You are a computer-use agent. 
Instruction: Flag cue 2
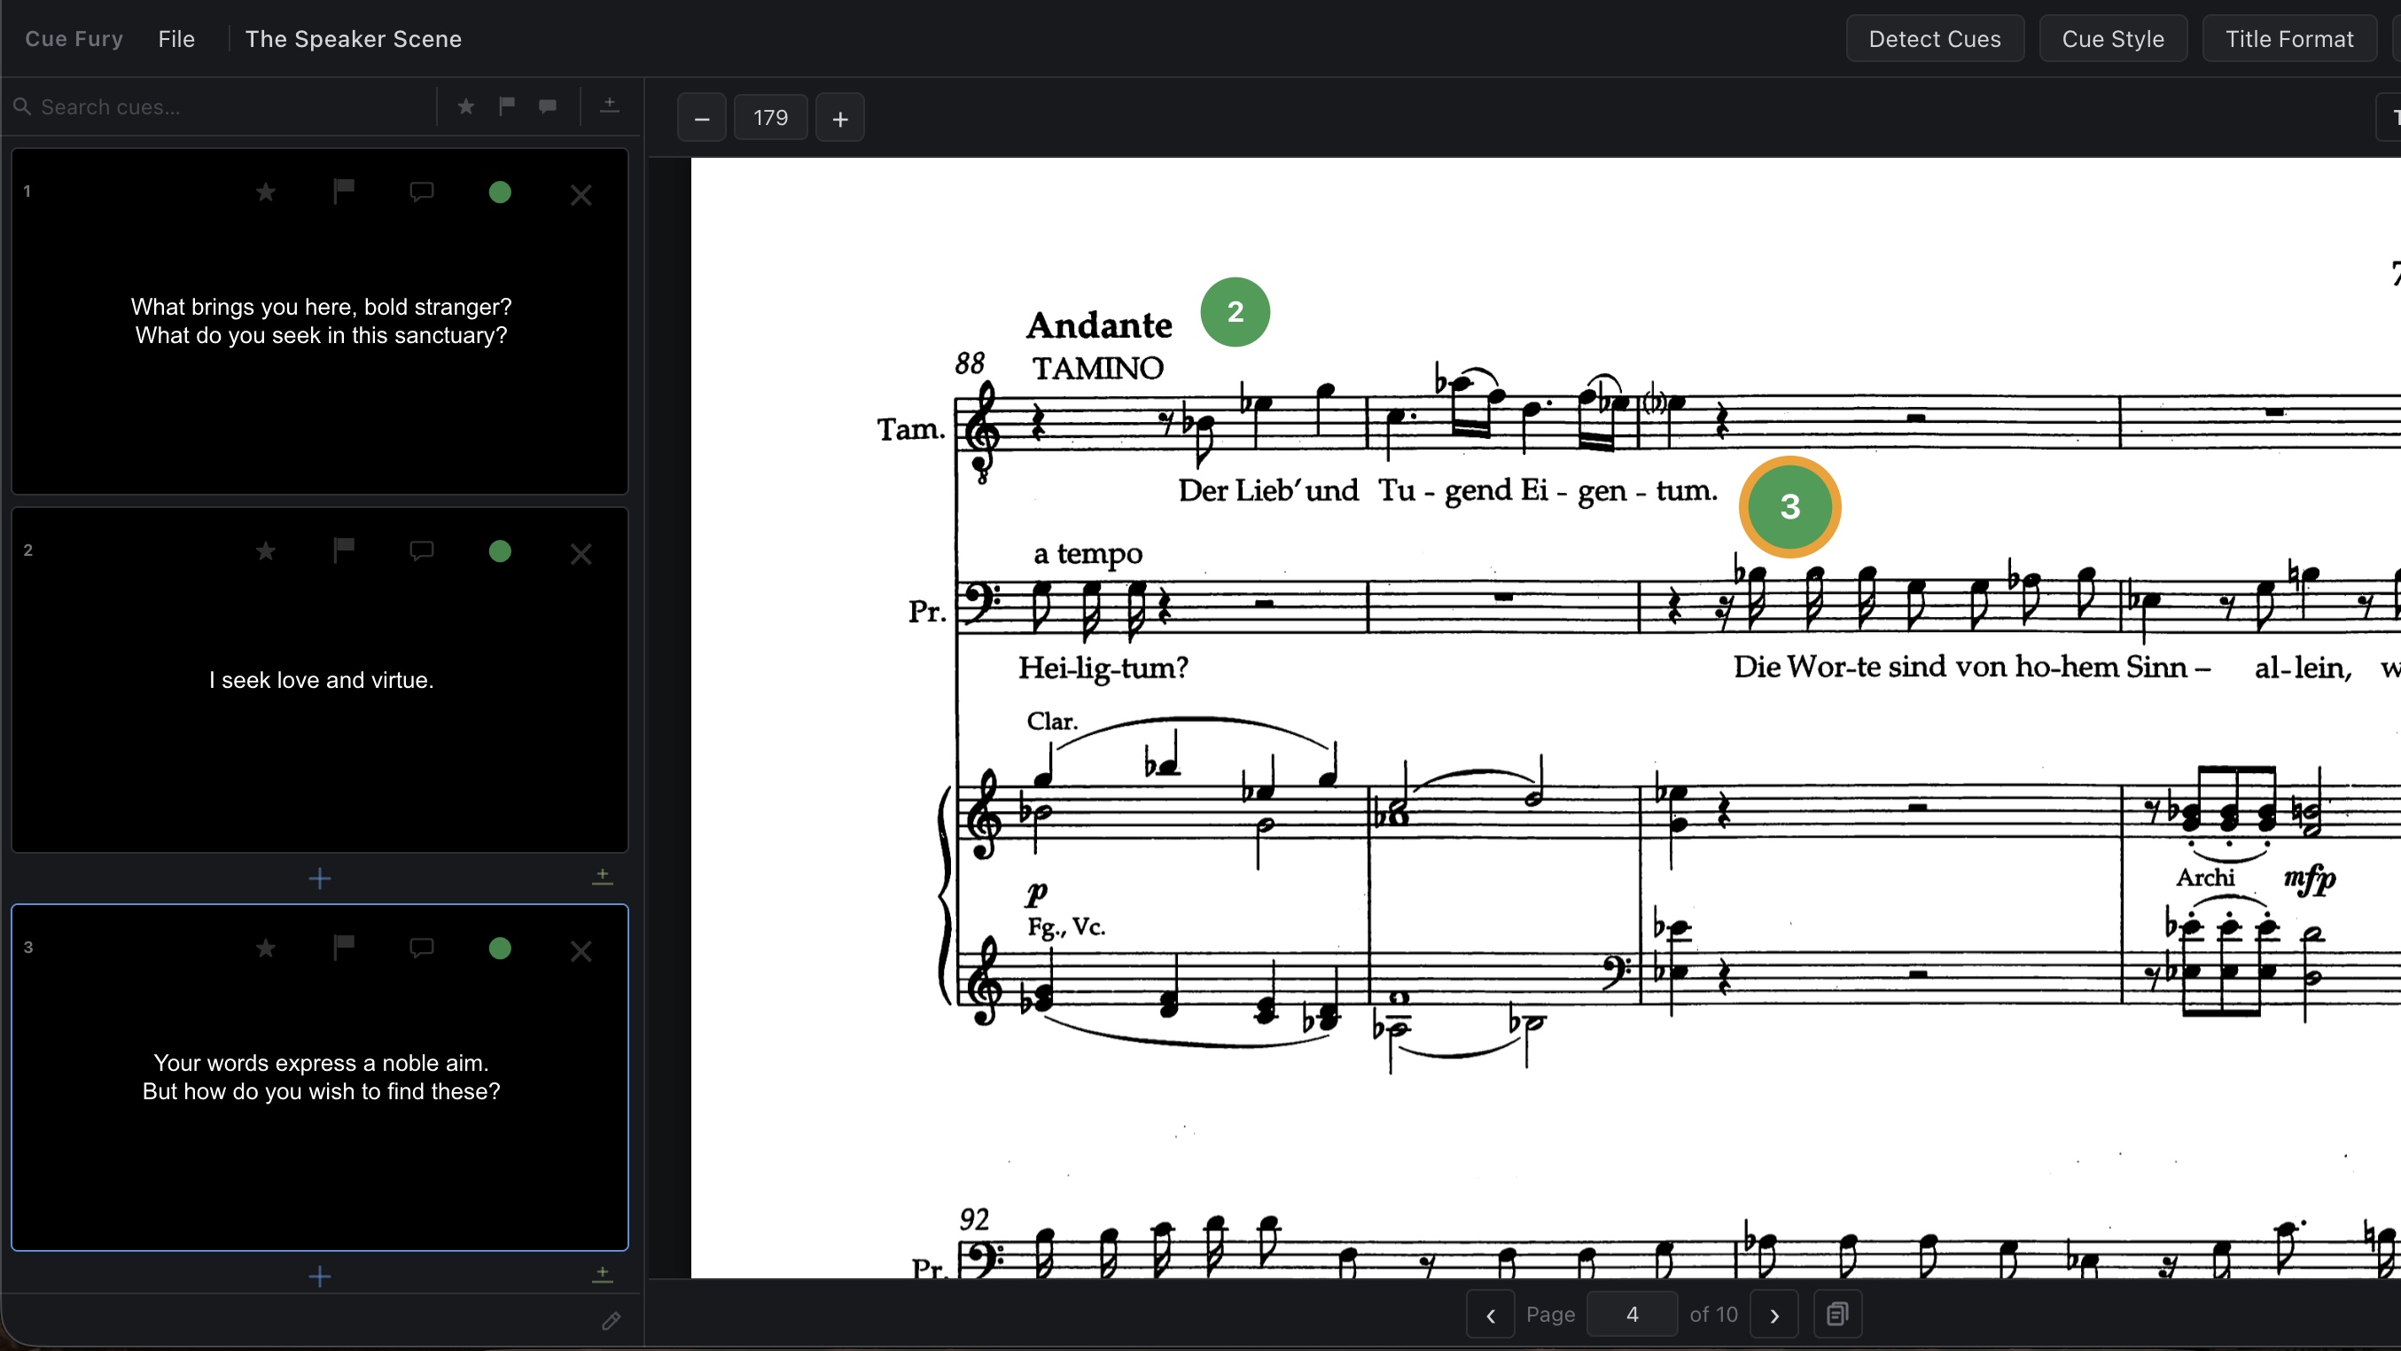[x=344, y=551]
